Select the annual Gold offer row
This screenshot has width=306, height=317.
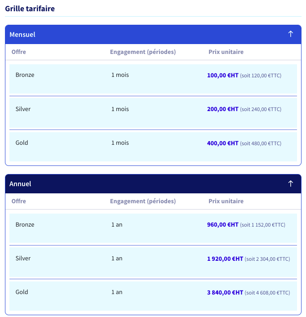153,296
